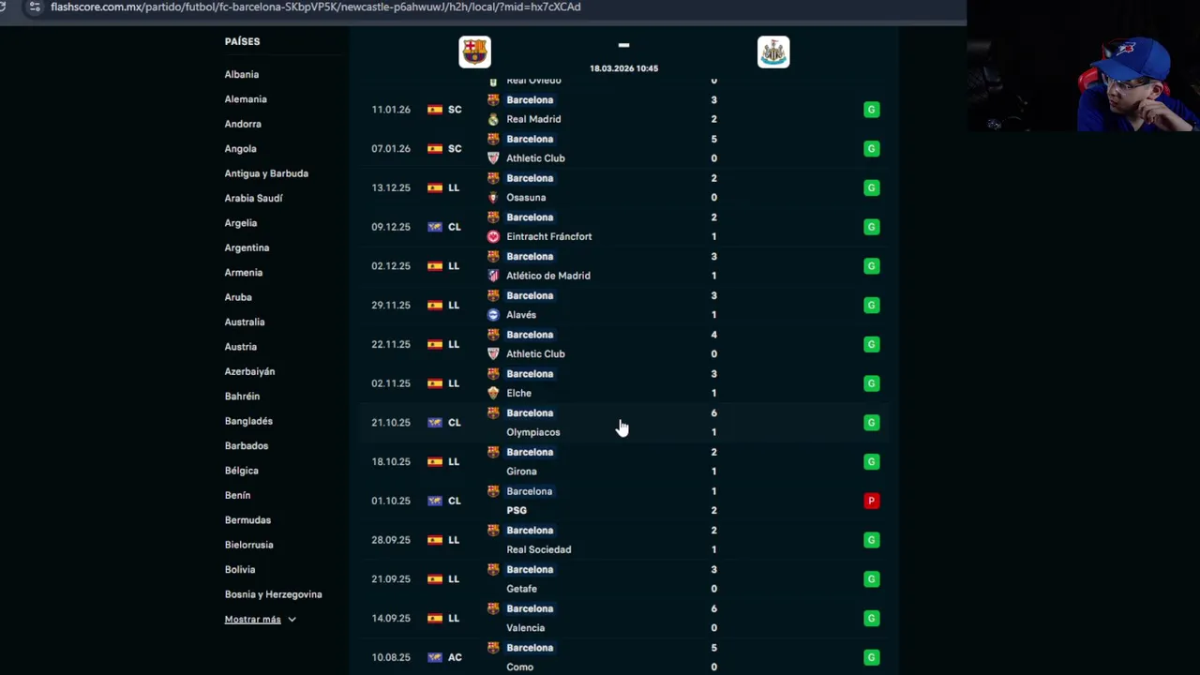Click green G badge for Osasuna match
The image size is (1200, 675).
pyautogui.click(x=871, y=187)
